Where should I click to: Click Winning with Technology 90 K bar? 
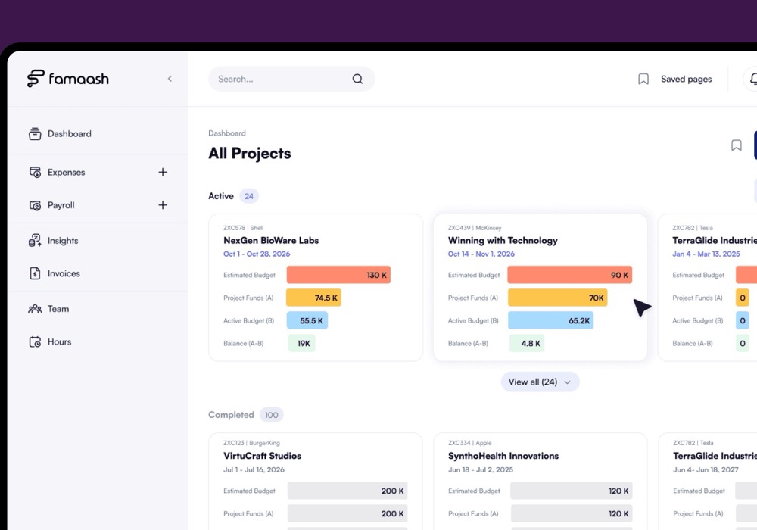coord(570,275)
